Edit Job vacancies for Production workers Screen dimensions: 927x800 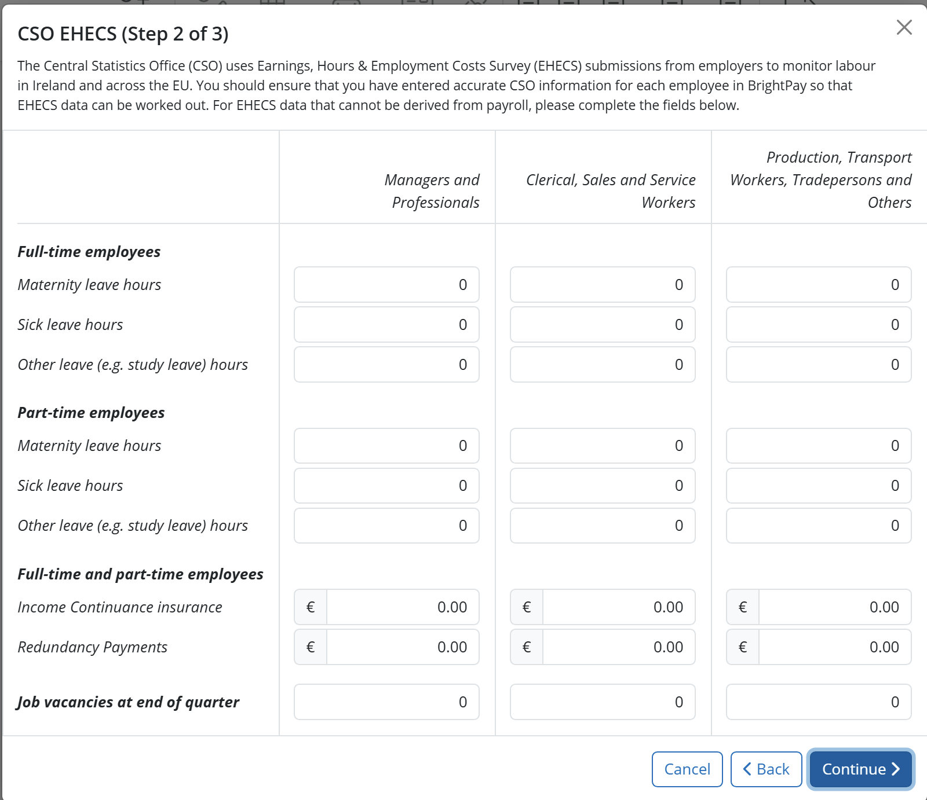pos(819,702)
